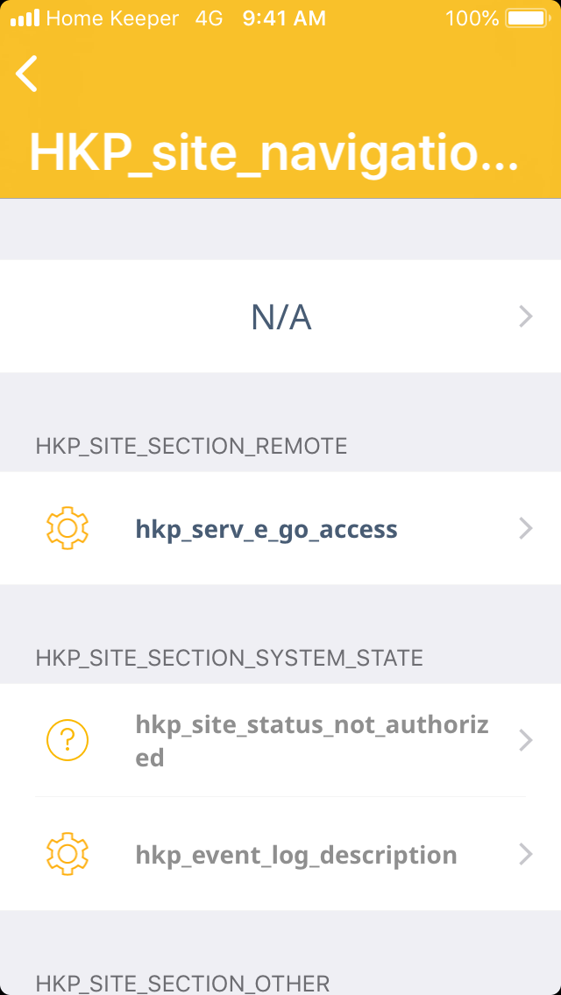Tap the back arrow in header
This screenshot has width=561, height=995.
27,74
